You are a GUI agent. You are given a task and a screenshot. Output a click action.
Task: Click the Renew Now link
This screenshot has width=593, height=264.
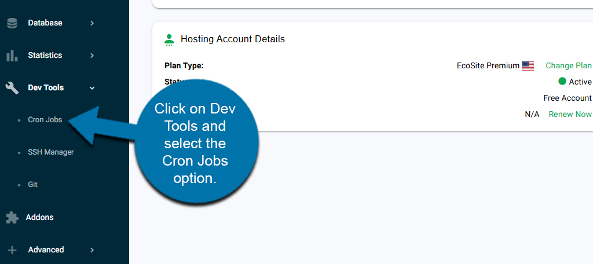[x=570, y=114]
